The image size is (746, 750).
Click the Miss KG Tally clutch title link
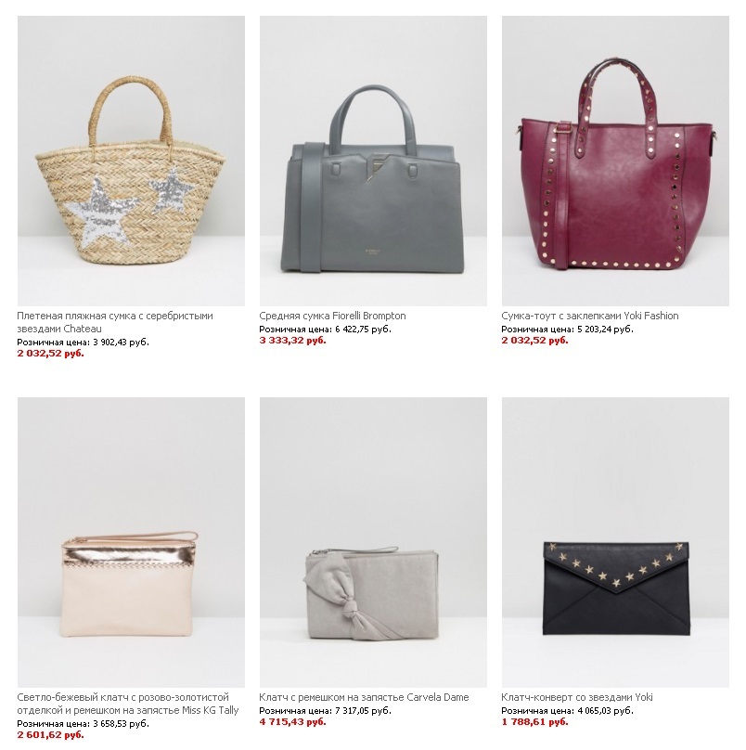128,704
